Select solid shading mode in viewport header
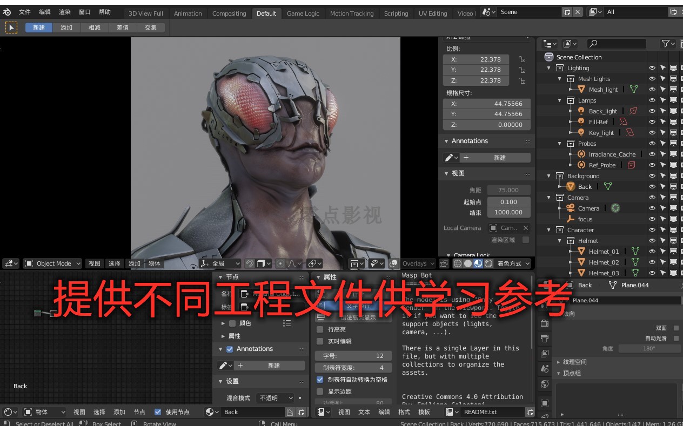The height and width of the screenshot is (426, 683). pos(468,263)
